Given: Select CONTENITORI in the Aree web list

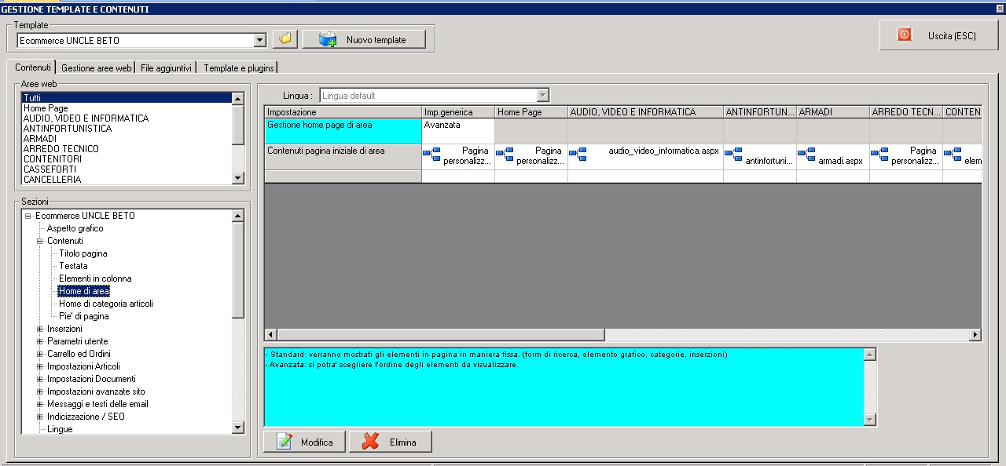Looking at the screenshot, I should pyautogui.click(x=127, y=158).
